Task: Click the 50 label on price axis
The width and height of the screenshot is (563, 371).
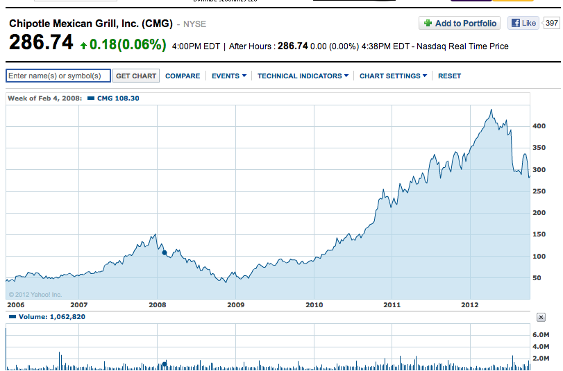Action: pyautogui.click(x=537, y=278)
